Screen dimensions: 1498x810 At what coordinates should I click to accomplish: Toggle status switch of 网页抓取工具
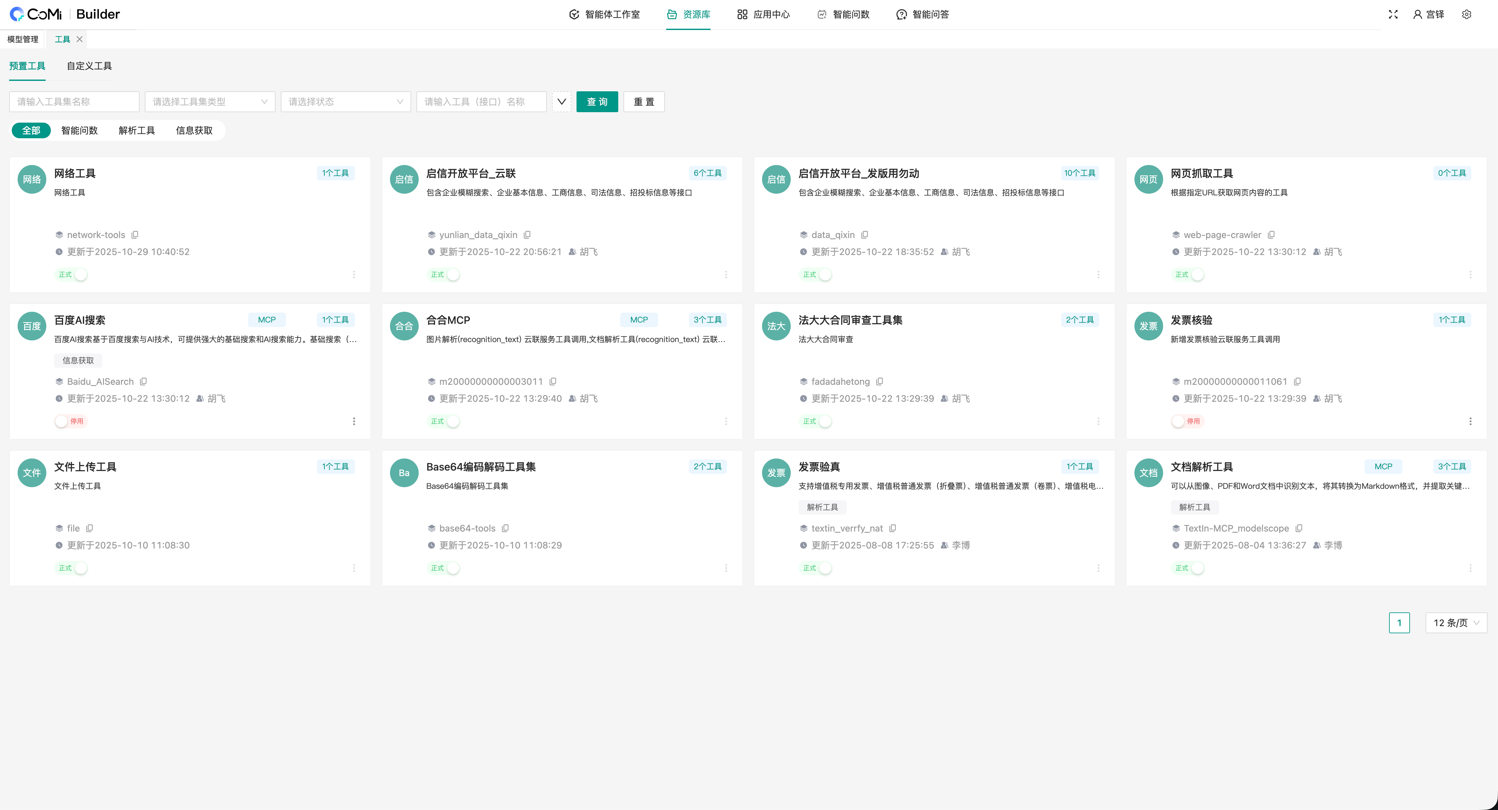pyautogui.click(x=1188, y=275)
